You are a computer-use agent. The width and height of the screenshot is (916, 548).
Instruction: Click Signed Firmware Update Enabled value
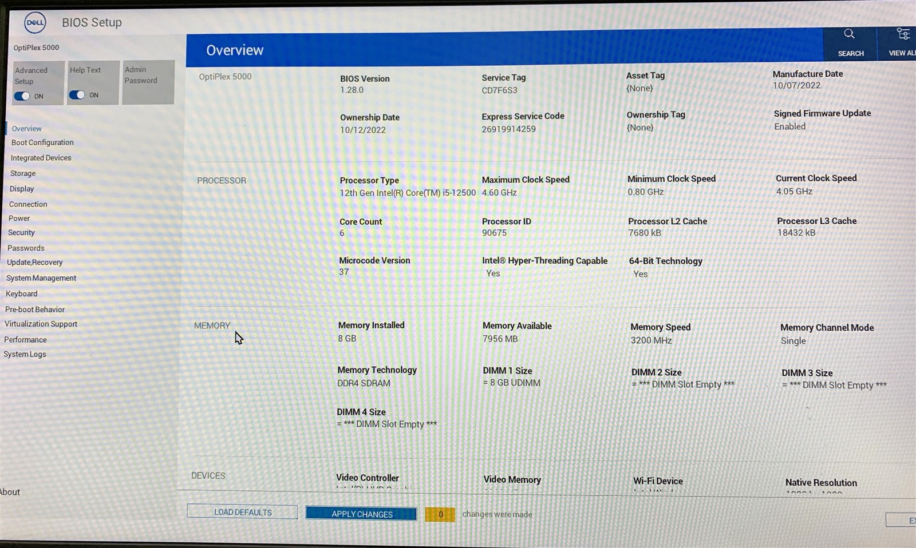point(789,126)
